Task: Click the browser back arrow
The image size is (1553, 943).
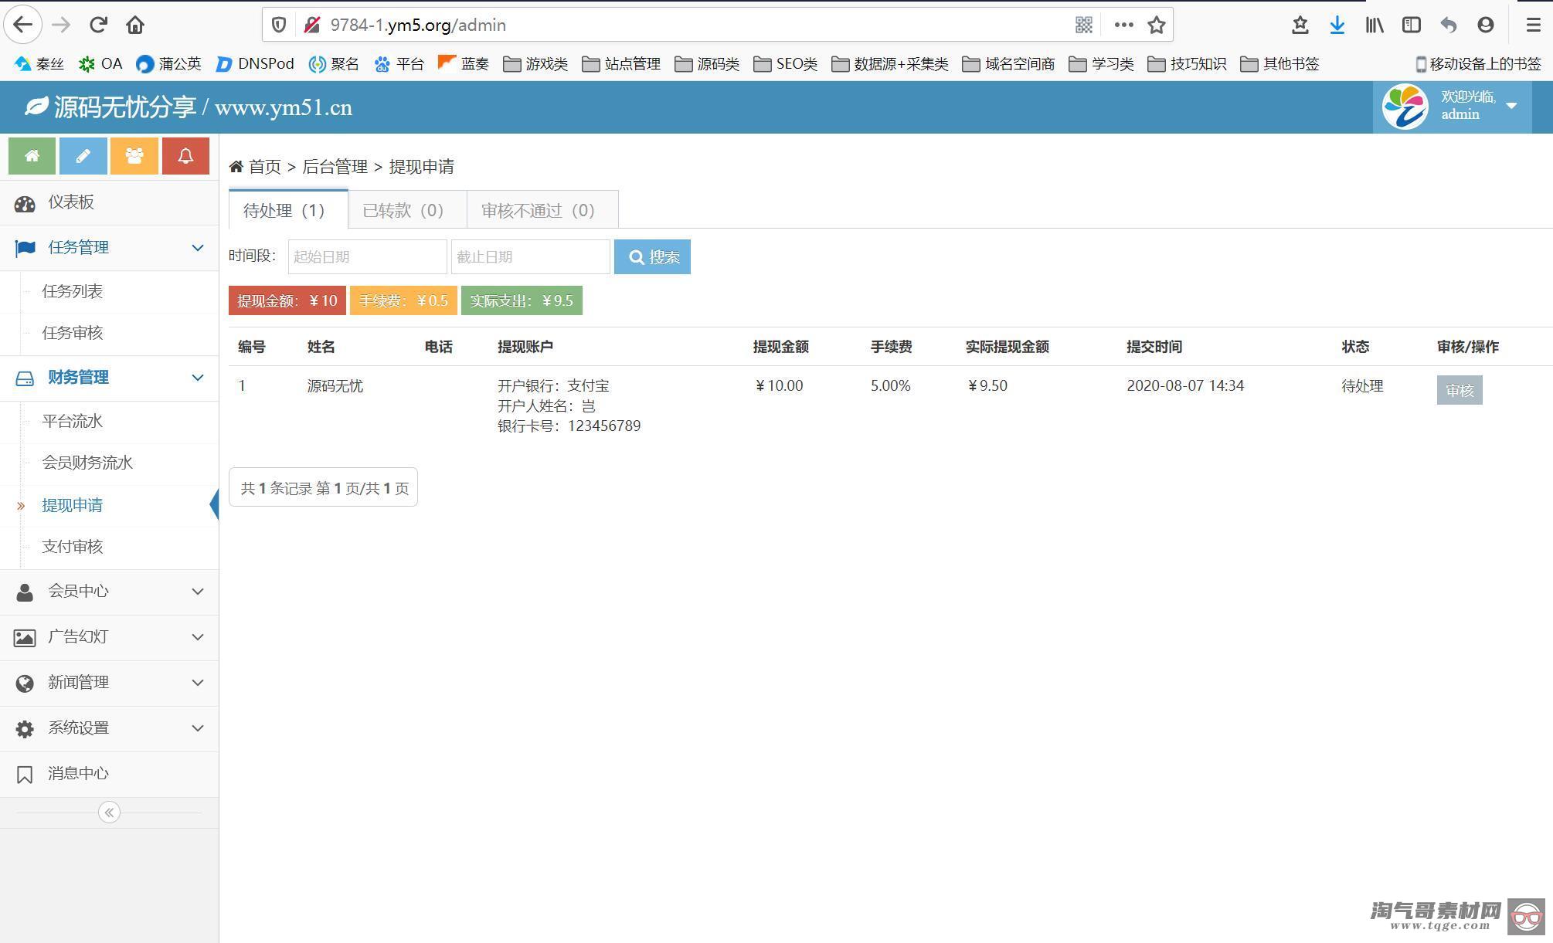Action: [x=23, y=25]
